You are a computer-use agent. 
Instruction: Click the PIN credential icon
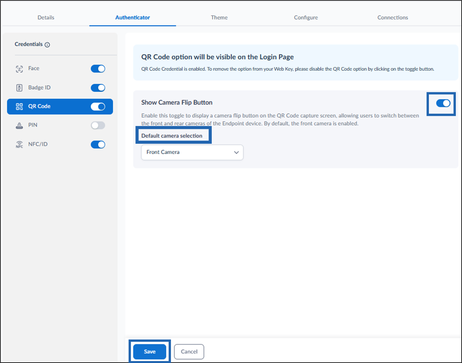[19, 125]
